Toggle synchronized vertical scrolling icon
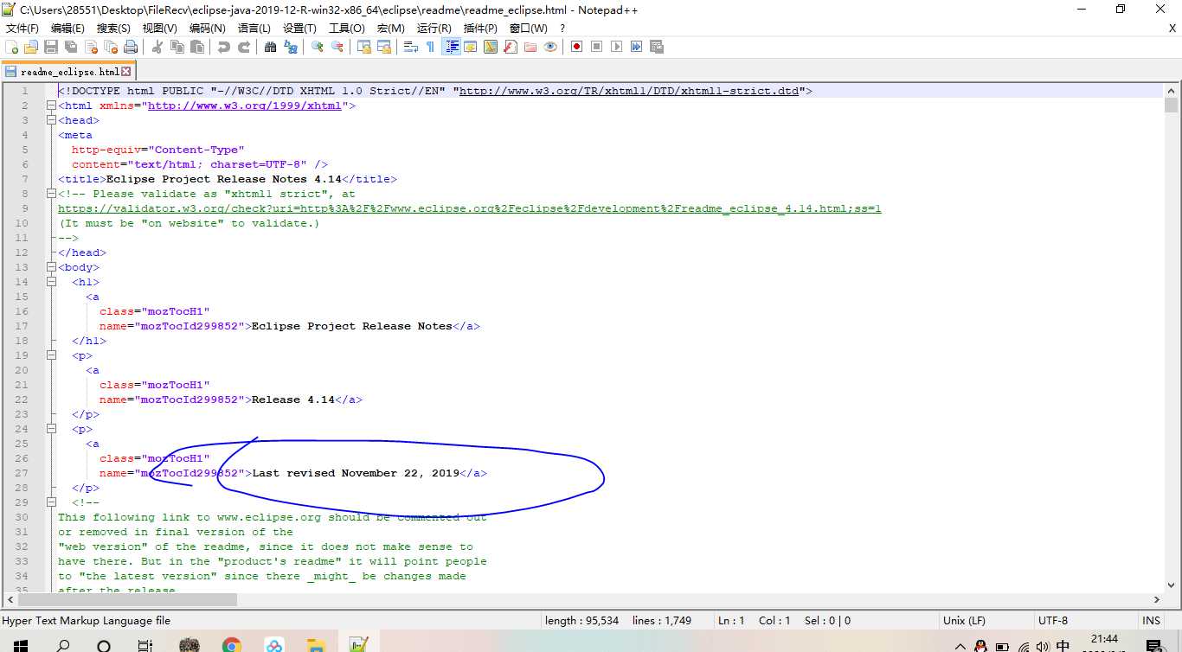This screenshot has width=1182, height=652. click(364, 47)
